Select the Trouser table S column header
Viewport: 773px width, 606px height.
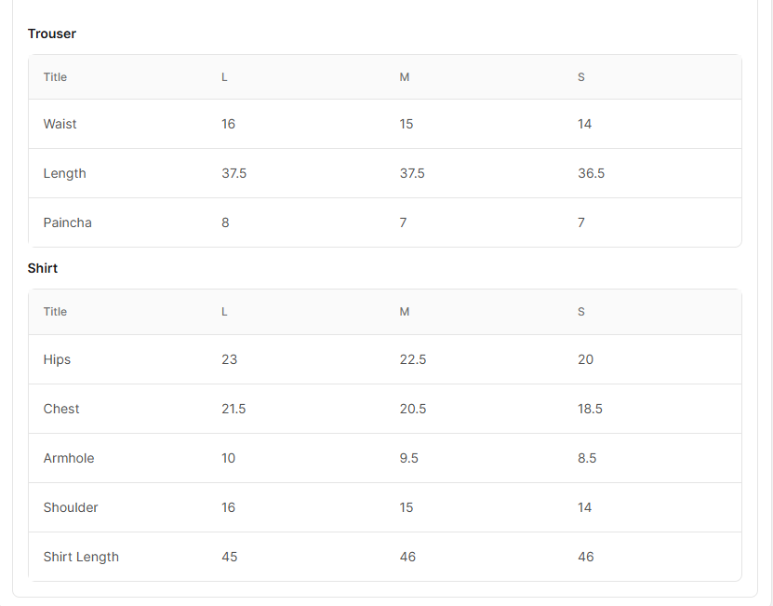coord(581,77)
